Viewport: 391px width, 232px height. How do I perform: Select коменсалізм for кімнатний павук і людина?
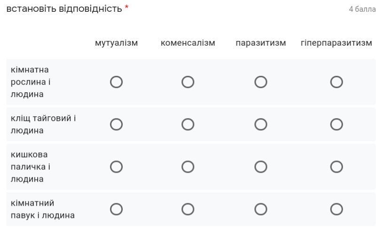(x=188, y=209)
